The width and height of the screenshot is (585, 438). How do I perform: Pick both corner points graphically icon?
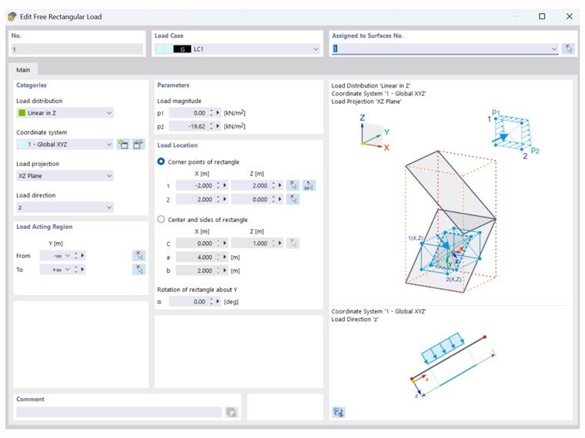coord(309,185)
